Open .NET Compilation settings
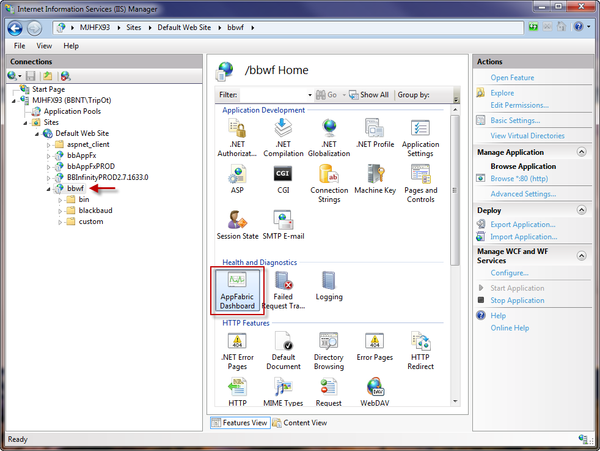Image resolution: width=600 pixels, height=451 pixels. (283, 138)
